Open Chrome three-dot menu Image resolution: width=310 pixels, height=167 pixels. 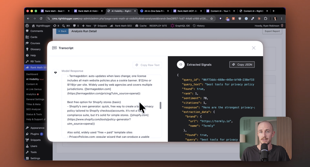click(282, 18)
